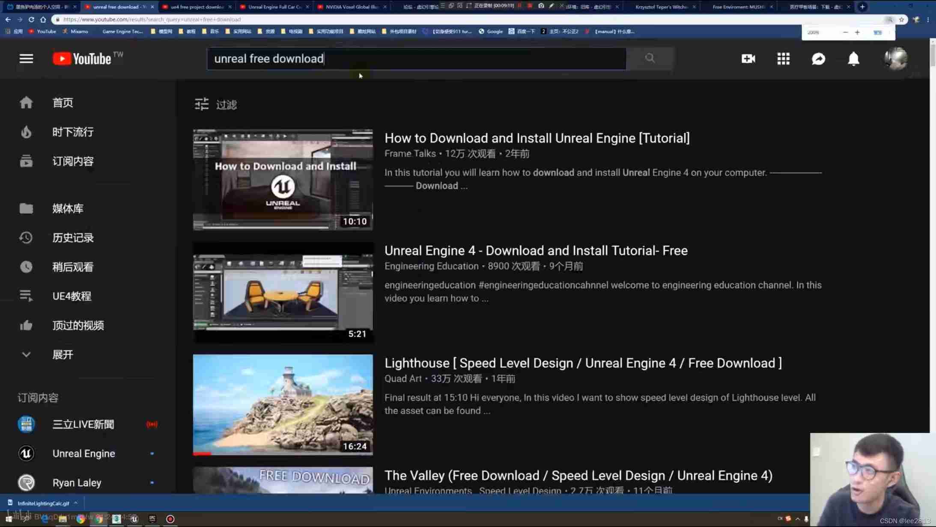Click the Unreal Engine subscription icon
Viewport: 936px width, 527px height.
click(26, 453)
